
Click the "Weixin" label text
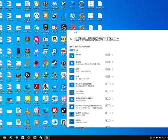tap(78, 55)
